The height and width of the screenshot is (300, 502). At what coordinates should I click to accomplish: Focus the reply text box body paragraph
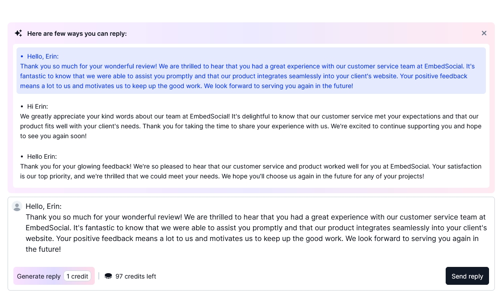(x=256, y=233)
